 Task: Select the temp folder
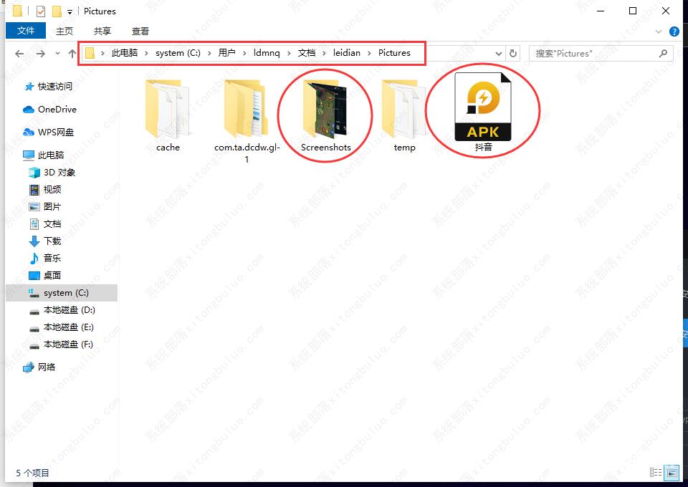[404, 116]
